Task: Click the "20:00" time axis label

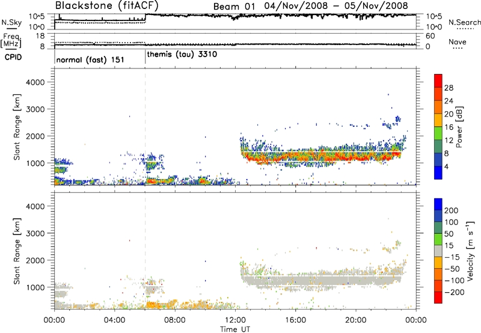Action: point(356,320)
